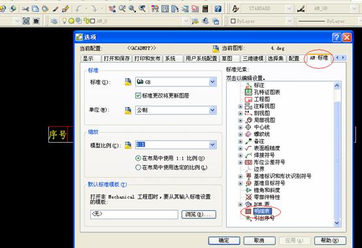This screenshot has height=248, width=362.
Task: Click the Layer Previous icon
Action: 205,21
